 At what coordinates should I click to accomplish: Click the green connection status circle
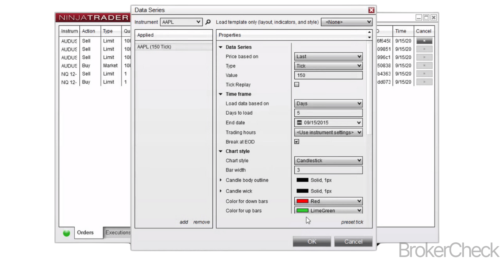(66, 233)
